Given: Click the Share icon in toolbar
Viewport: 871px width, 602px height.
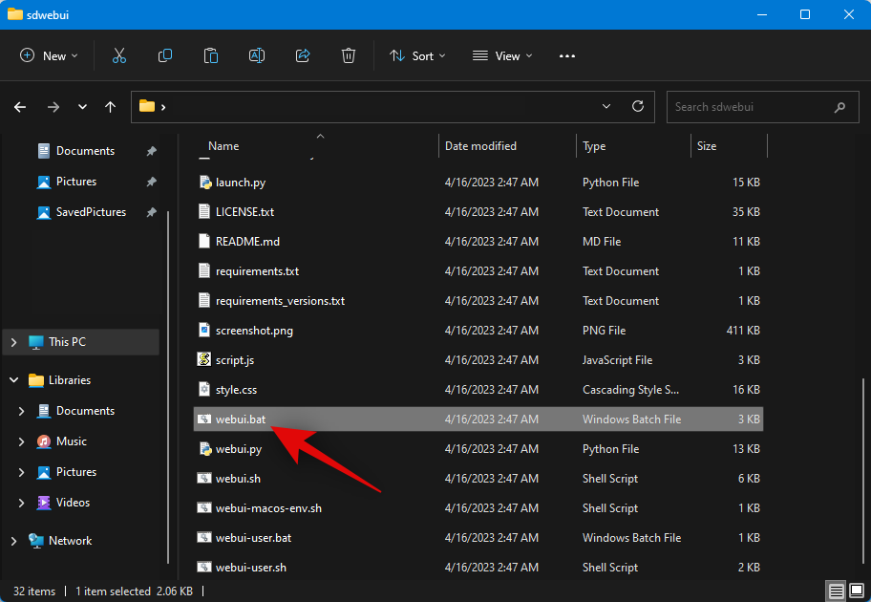Looking at the screenshot, I should (303, 56).
